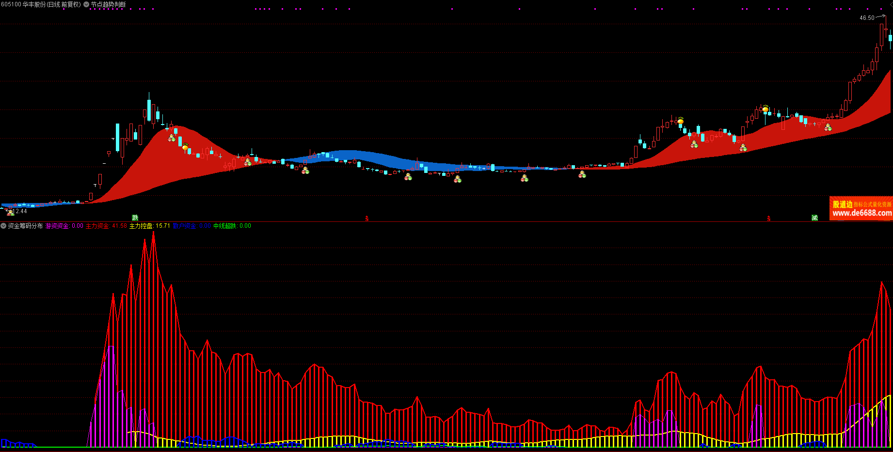Click the green 跌 event marker

135,218
